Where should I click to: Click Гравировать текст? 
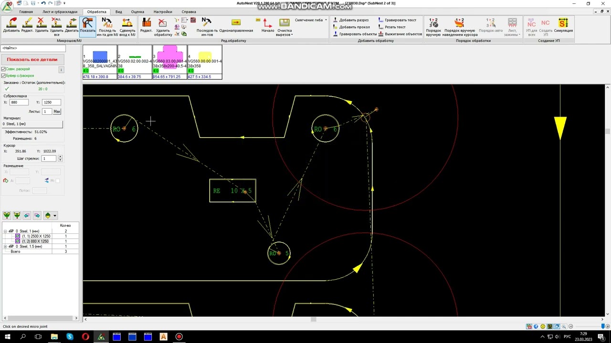pos(397,20)
